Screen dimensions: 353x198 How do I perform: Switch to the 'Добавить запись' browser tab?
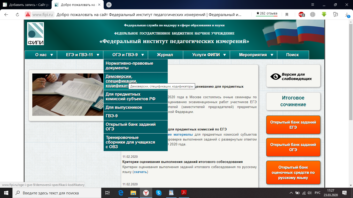25,5
